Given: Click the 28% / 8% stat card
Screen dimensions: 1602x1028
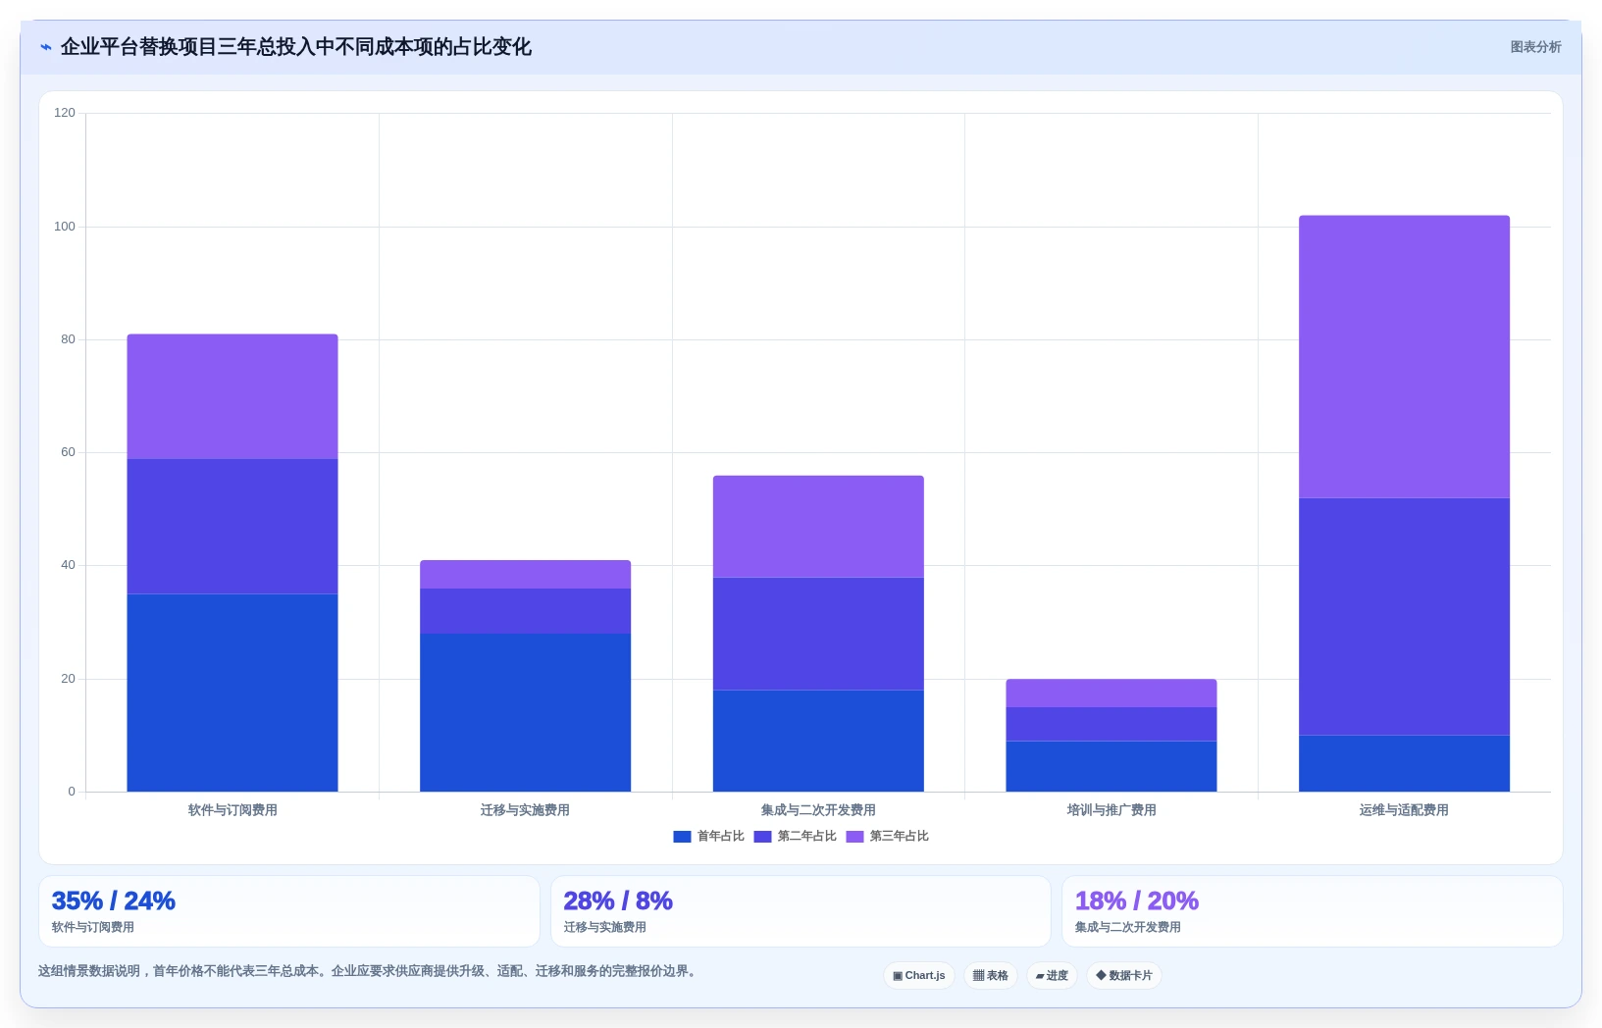Looking at the screenshot, I should 801,911.
